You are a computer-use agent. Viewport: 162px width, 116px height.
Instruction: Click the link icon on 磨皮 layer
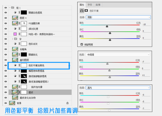tap(19, 92)
